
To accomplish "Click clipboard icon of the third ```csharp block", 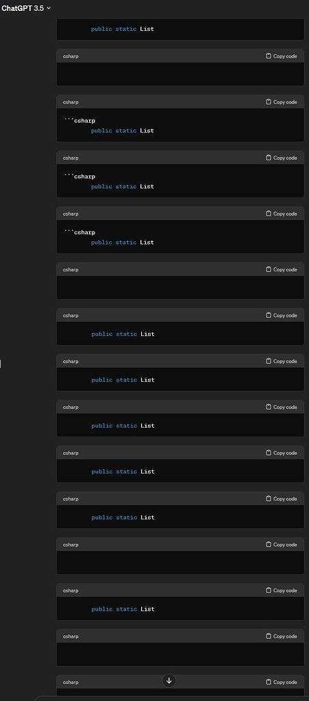I will 269,214.
